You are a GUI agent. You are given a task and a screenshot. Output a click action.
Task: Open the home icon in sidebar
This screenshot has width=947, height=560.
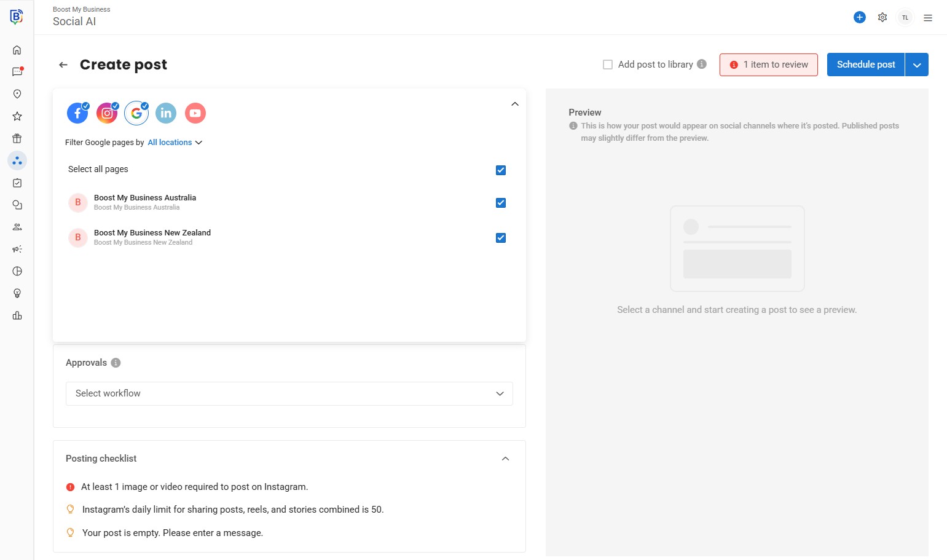pyautogui.click(x=17, y=50)
